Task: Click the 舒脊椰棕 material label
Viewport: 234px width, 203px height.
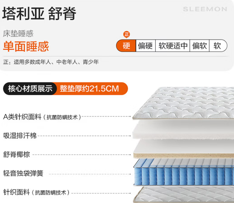Action: [x=17, y=154]
